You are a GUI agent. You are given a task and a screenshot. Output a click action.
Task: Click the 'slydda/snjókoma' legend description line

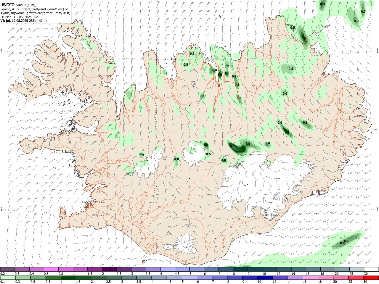coord(35,13)
